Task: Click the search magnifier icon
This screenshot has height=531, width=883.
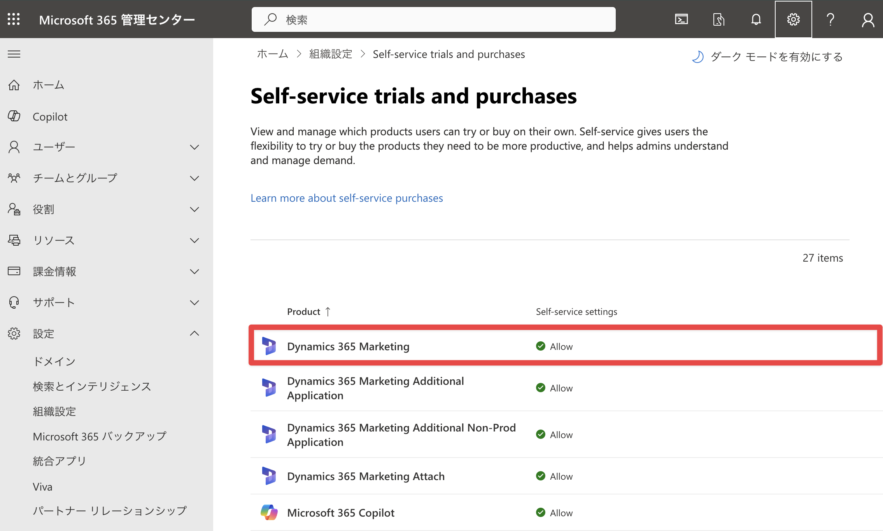Action: click(270, 19)
